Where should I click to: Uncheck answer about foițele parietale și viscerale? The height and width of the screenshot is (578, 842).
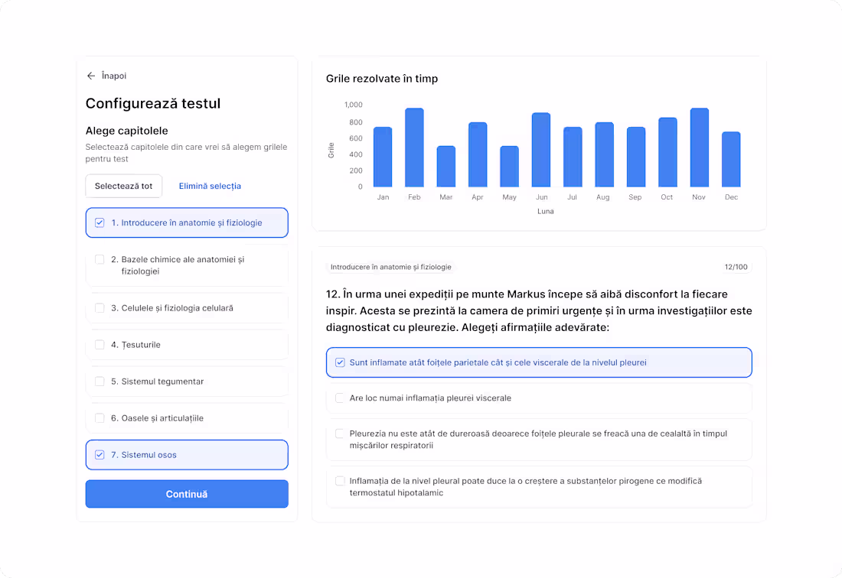(341, 362)
